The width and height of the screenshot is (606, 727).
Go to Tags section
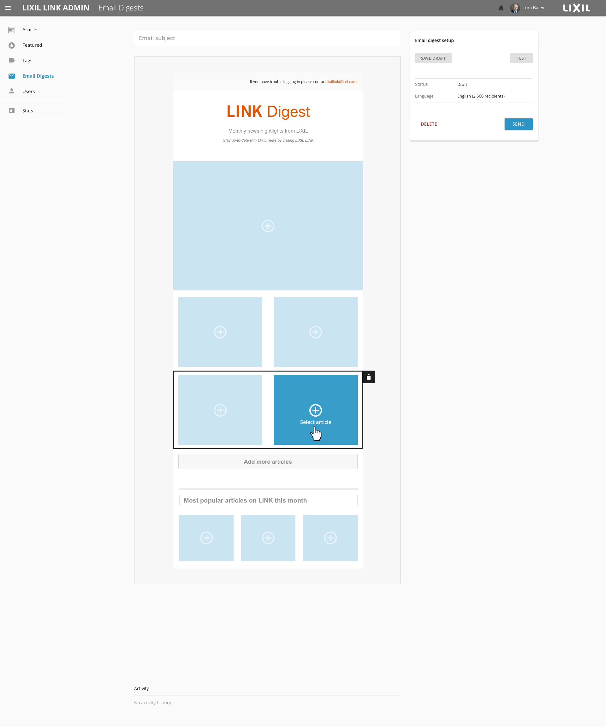[x=27, y=61]
